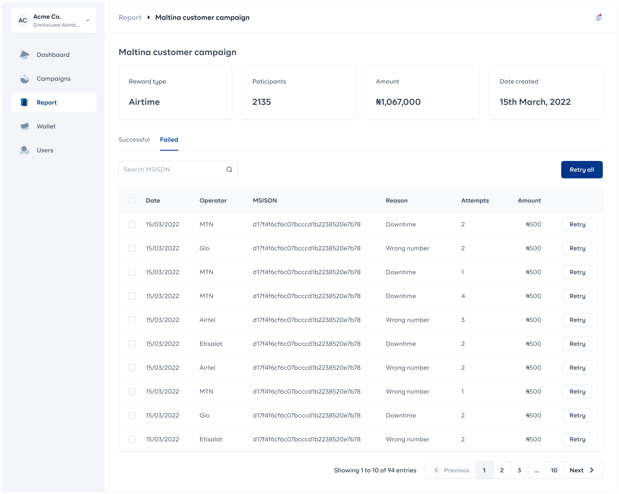Screen dimensions: 619x494
Task: Check the Airtel row with 2 attempts
Action: click(x=132, y=367)
